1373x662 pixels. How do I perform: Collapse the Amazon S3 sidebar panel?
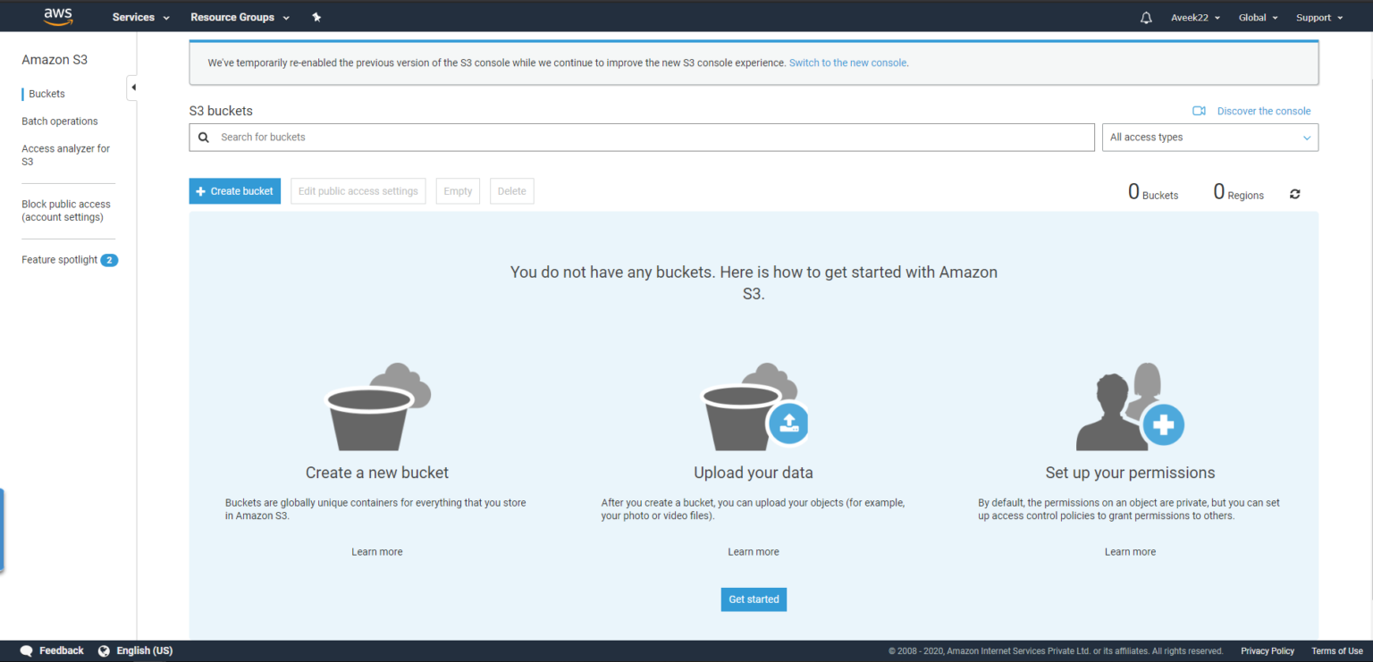pos(132,87)
